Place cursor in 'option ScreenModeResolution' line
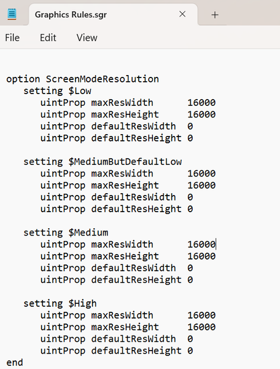 pyautogui.click(x=82, y=79)
